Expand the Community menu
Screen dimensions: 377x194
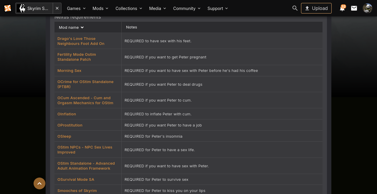(187, 8)
